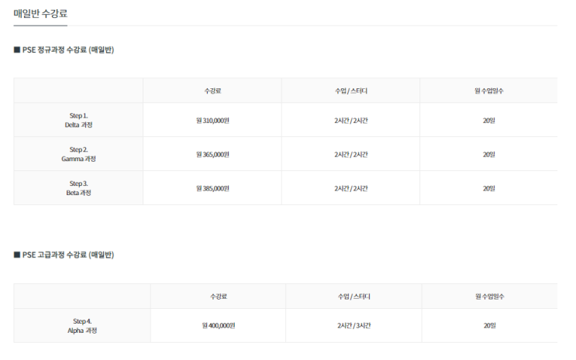Select the 매일반 수강료 tab heading
The height and width of the screenshot is (360, 576).
coord(40,14)
